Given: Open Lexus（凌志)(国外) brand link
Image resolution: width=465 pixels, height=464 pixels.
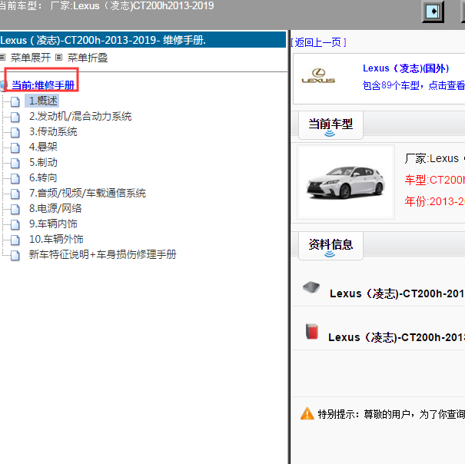Looking at the screenshot, I should pyautogui.click(x=407, y=68).
